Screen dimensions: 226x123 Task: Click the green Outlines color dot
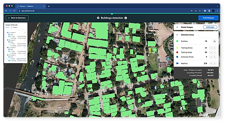(177, 41)
